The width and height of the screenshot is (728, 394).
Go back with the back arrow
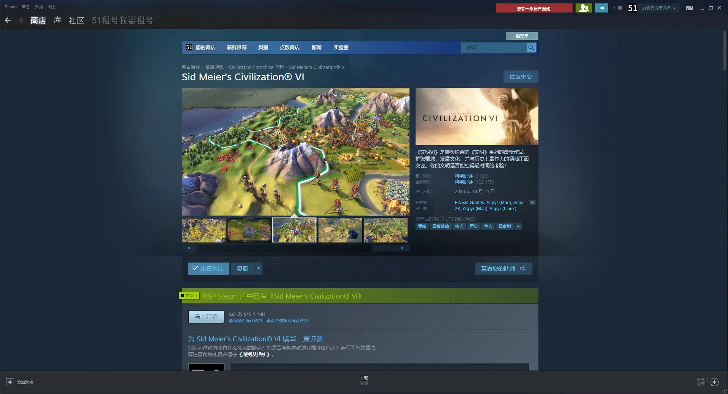(x=8, y=20)
